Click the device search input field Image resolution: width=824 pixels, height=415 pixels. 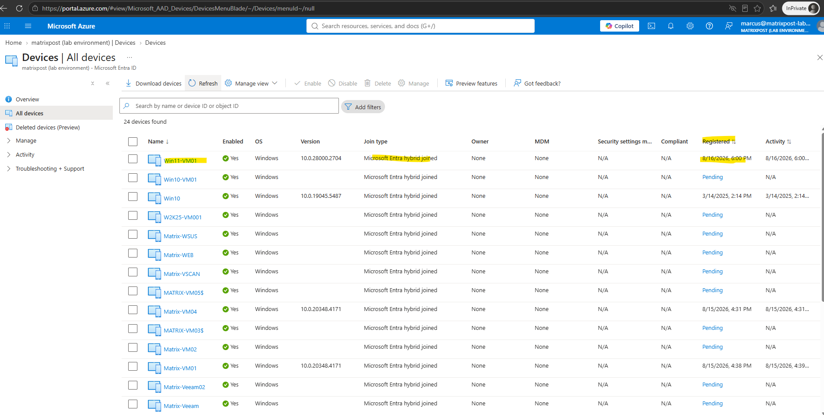(x=229, y=106)
